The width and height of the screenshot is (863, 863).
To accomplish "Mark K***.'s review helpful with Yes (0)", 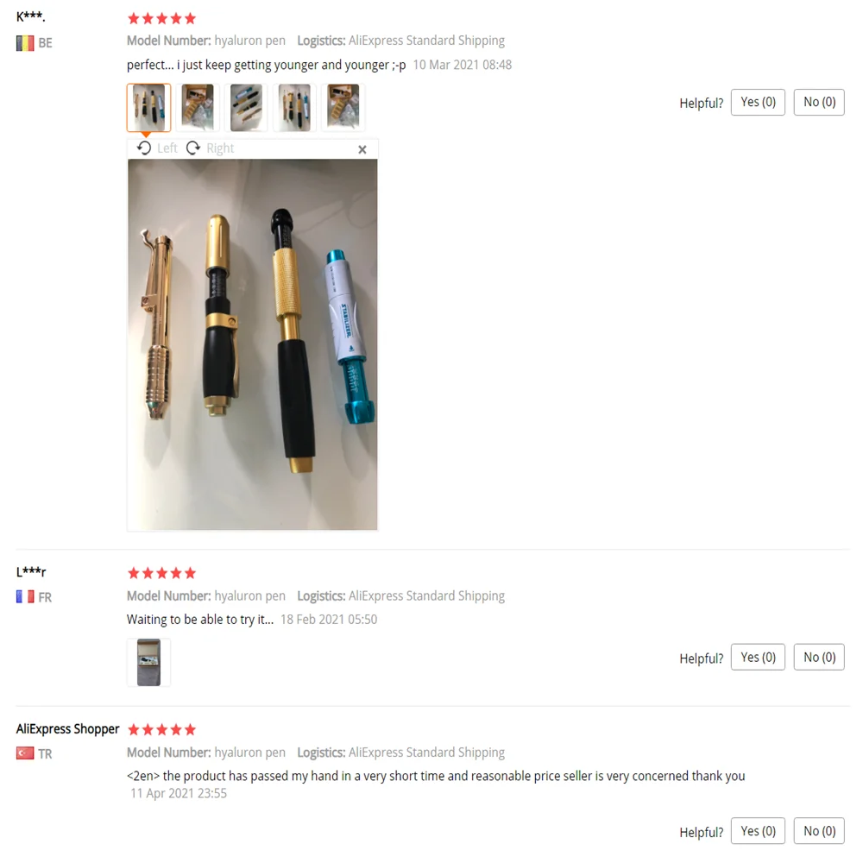I will pyautogui.click(x=758, y=103).
